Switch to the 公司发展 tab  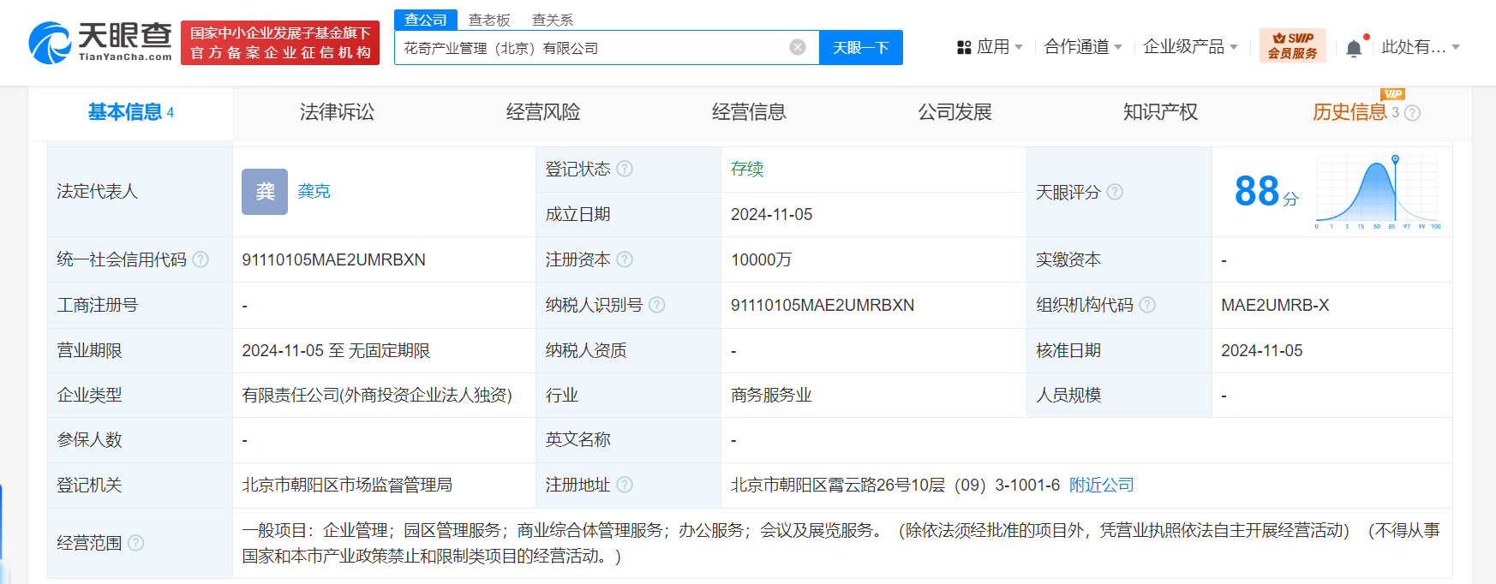tap(954, 112)
